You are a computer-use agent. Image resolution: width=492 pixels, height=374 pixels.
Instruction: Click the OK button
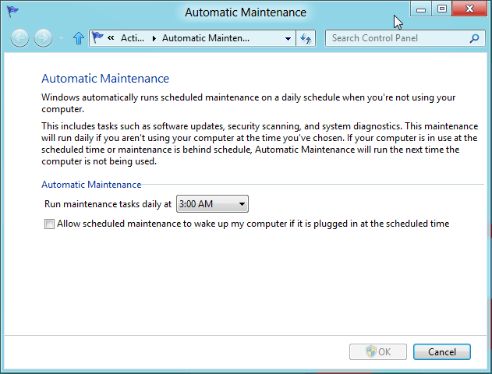[378, 351]
